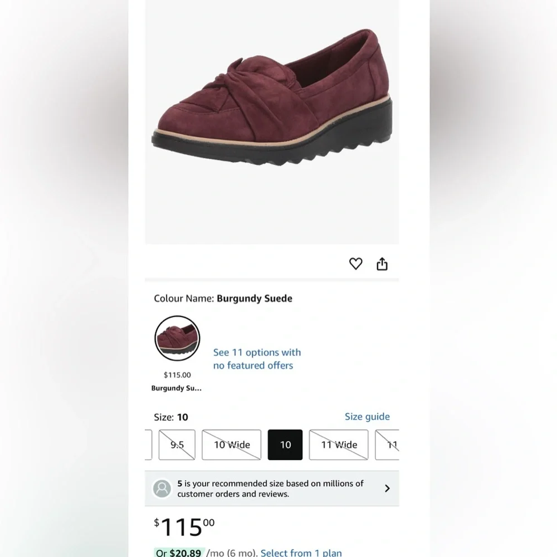Click the $20.89 monthly payment link
This screenshot has height=557, width=557.
click(185, 553)
